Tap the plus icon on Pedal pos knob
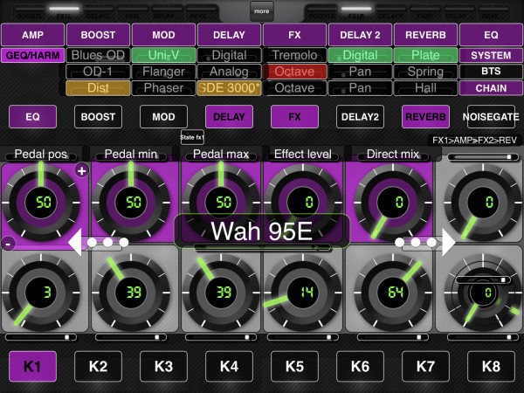Screen dimensions: 524x393 coord(81,171)
